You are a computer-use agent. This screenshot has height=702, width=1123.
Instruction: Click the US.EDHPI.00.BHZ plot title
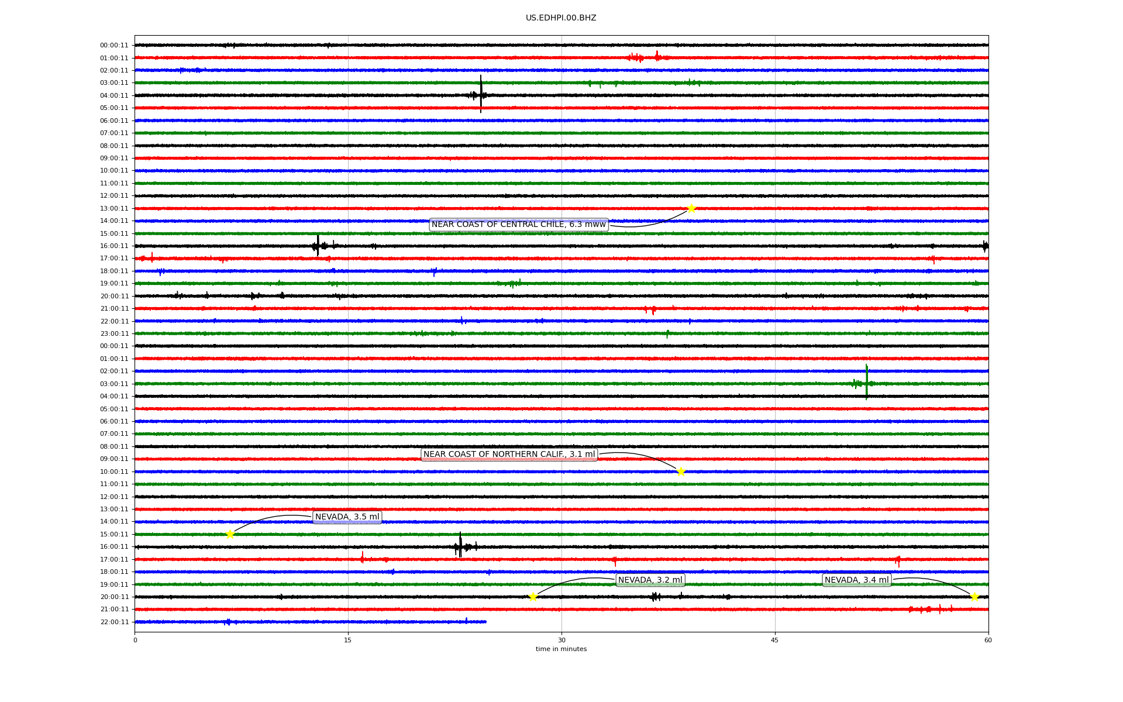[560, 18]
